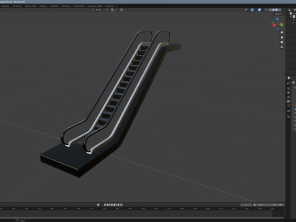Open the World properties tab
Viewport: 296px width, 222px height.
(289, 105)
